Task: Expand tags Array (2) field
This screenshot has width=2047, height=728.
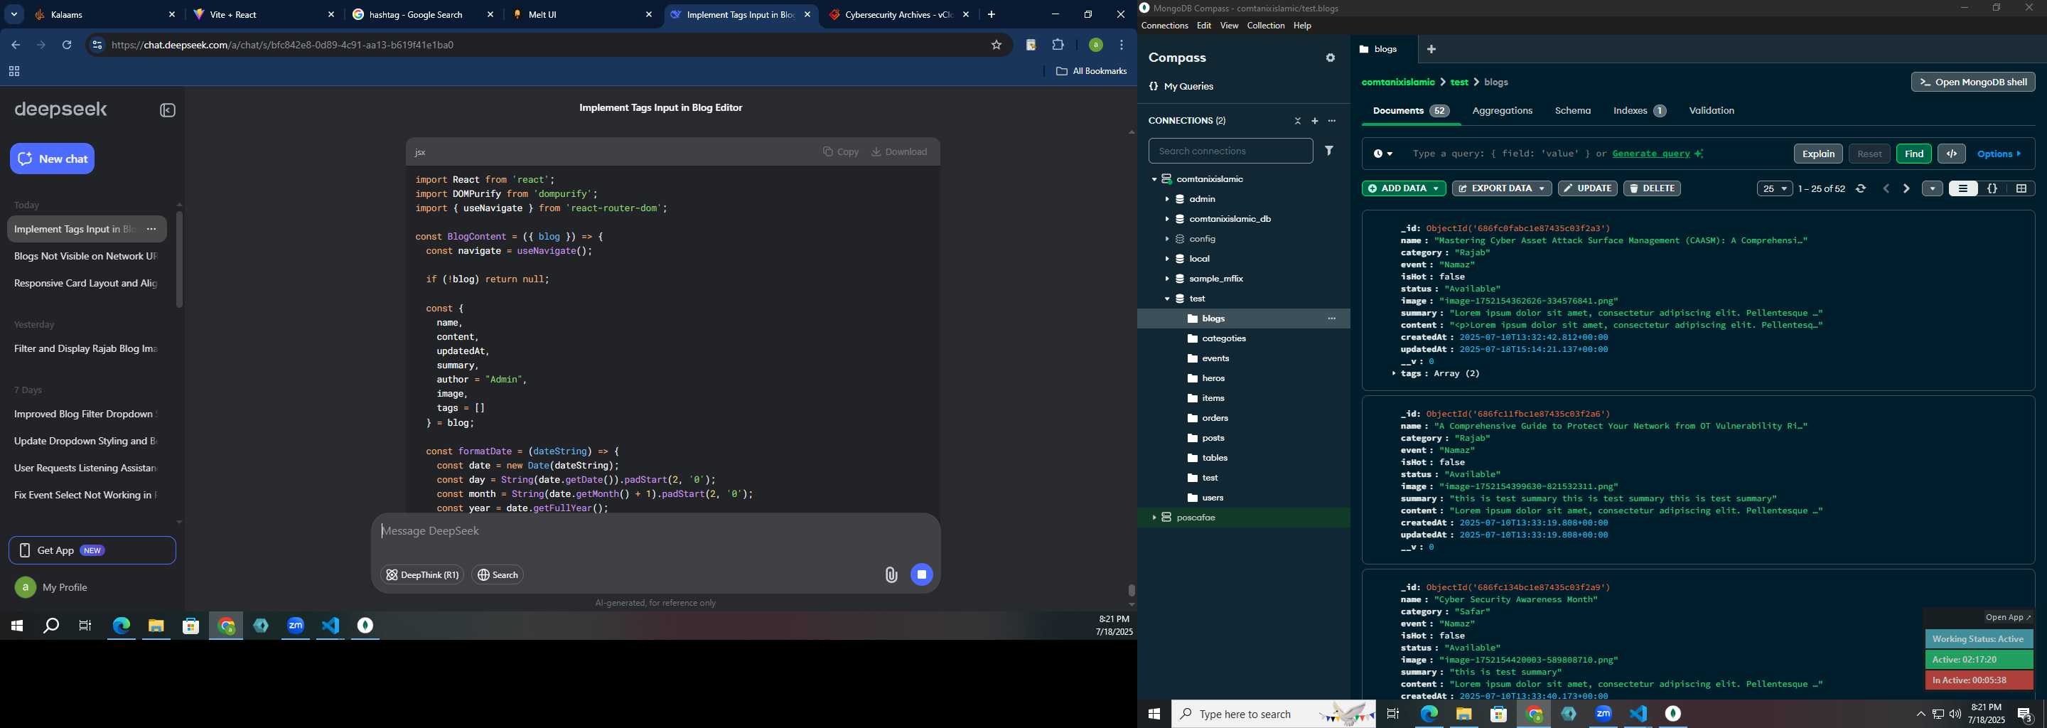Action: [1394, 373]
